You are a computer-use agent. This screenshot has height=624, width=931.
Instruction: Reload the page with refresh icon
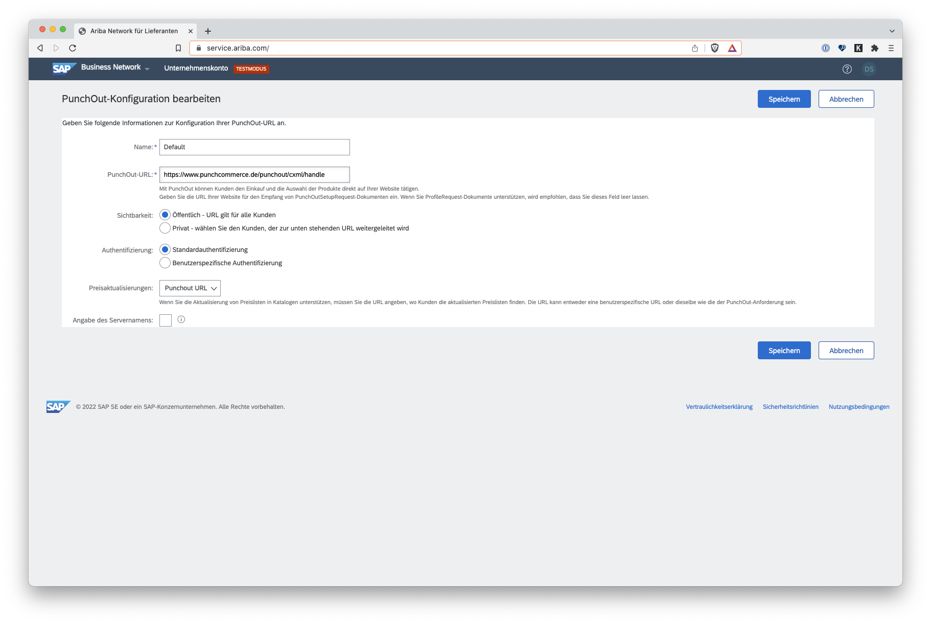click(x=73, y=48)
